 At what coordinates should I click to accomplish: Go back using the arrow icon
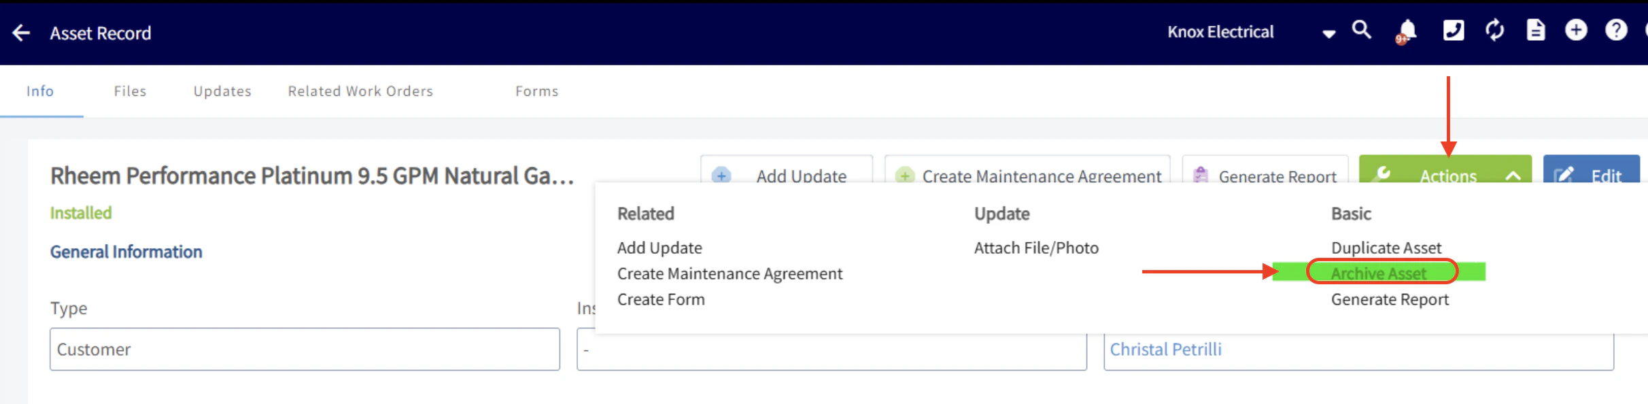click(21, 33)
